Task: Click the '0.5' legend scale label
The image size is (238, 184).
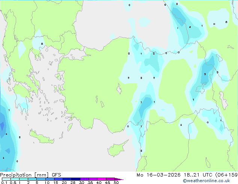Action: (x=13, y=182)
